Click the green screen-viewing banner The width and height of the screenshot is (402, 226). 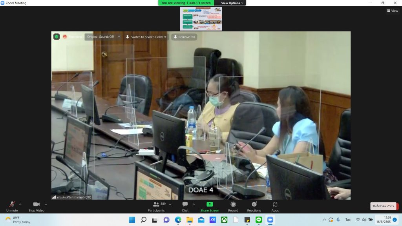[x=186, y=3]
